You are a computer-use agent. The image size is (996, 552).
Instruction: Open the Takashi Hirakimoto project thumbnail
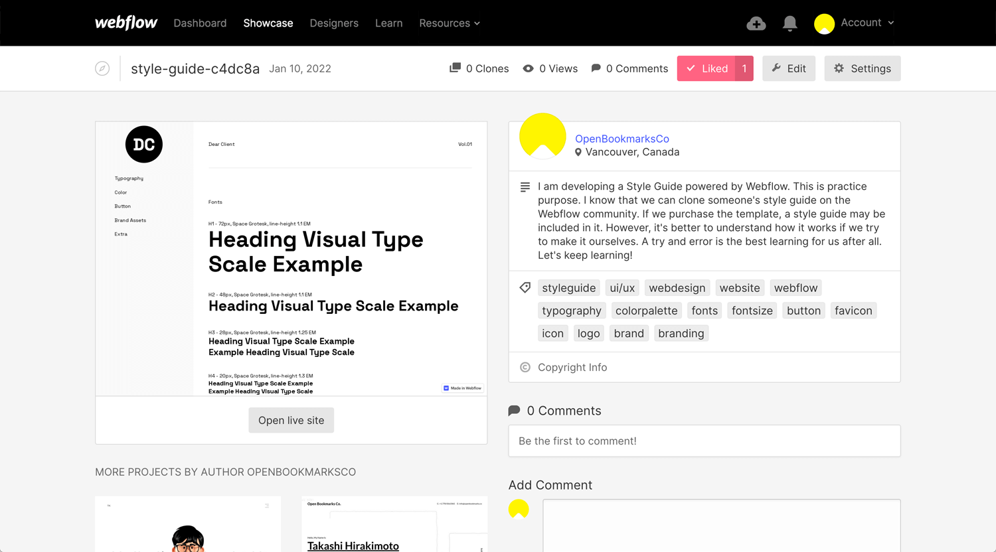pyautogui.click(x=394, y=524)
